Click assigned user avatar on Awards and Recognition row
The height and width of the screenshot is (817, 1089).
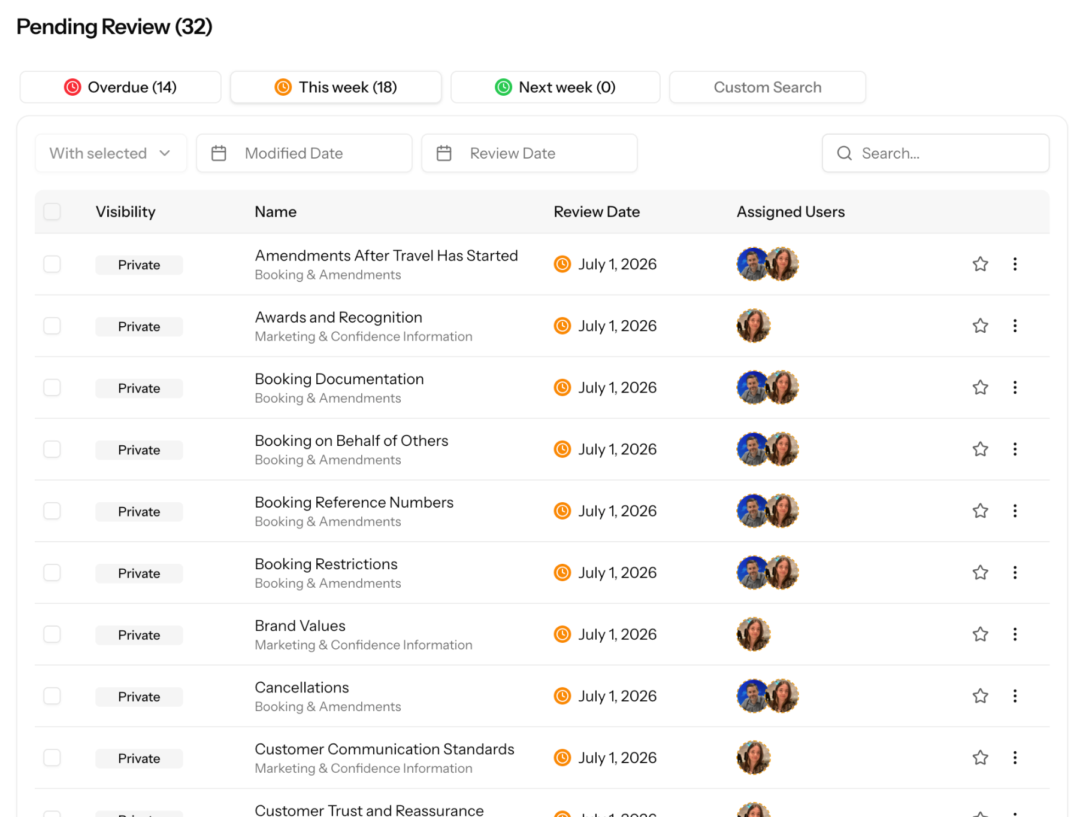pyautogui.click(x=754, y=326)
